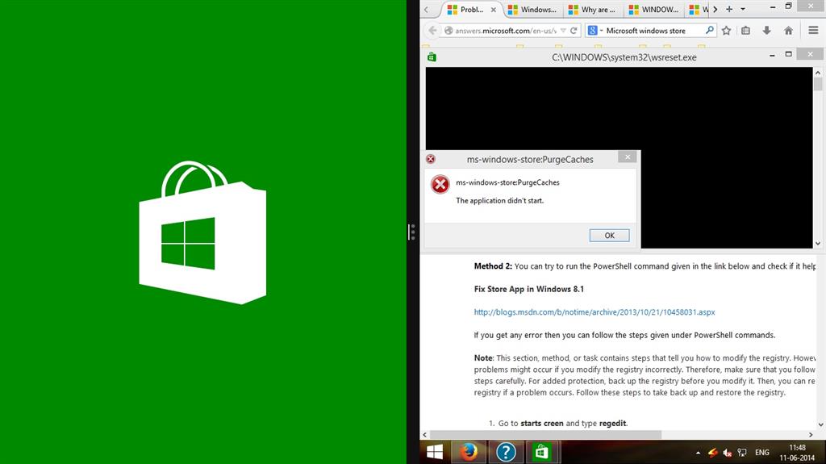Click the red error icon in dialog
The height and width of the screenshot is (464, 826).
[440, 185]
